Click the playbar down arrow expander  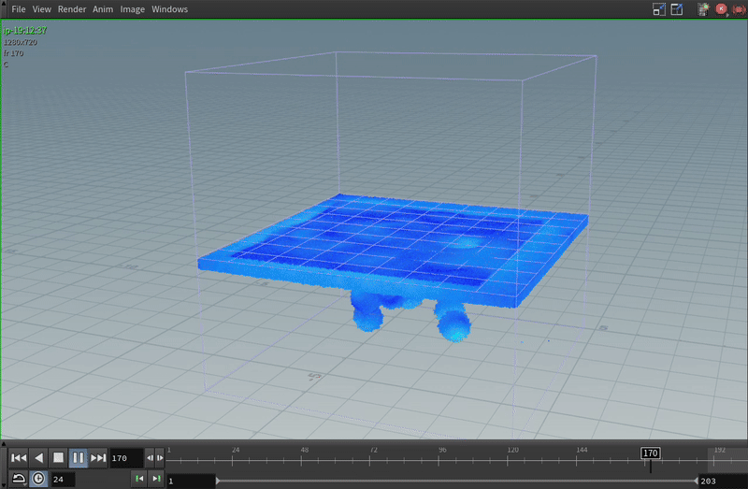click(x=4, y=486)
